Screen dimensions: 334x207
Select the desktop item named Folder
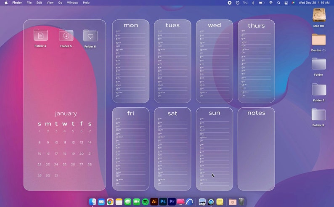[x=319, y=64]
